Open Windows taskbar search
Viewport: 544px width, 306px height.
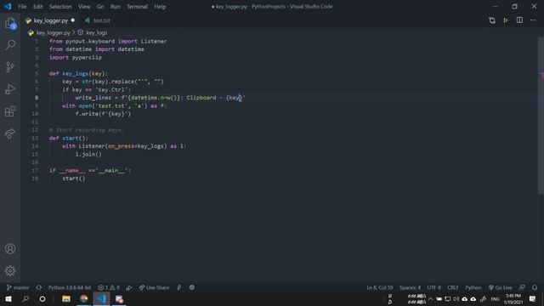point(25,298)
